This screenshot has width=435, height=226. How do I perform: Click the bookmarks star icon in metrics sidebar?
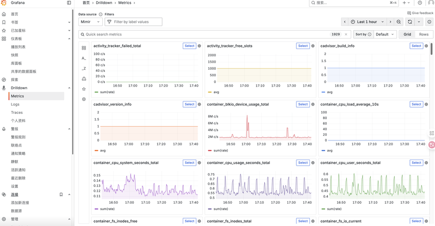pyautogui.click(x=84, y=89)
